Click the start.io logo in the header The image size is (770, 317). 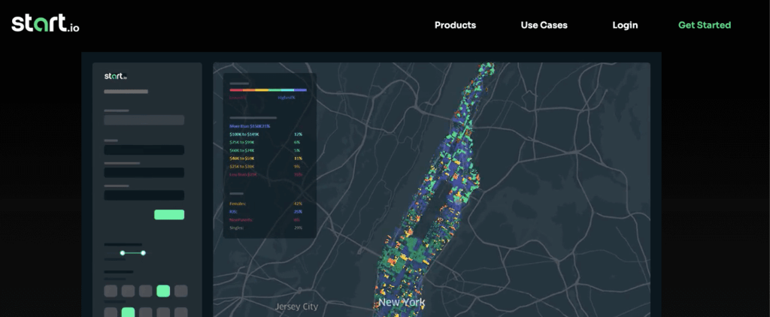[x=45, y=24]
